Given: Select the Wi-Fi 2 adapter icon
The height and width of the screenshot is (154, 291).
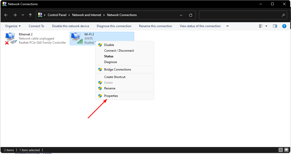Looking at the screenshot, I should click(x=77, y=38).
